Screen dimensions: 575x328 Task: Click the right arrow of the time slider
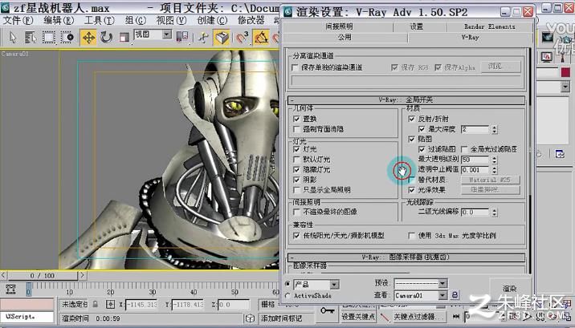click(x=82, y=275)
